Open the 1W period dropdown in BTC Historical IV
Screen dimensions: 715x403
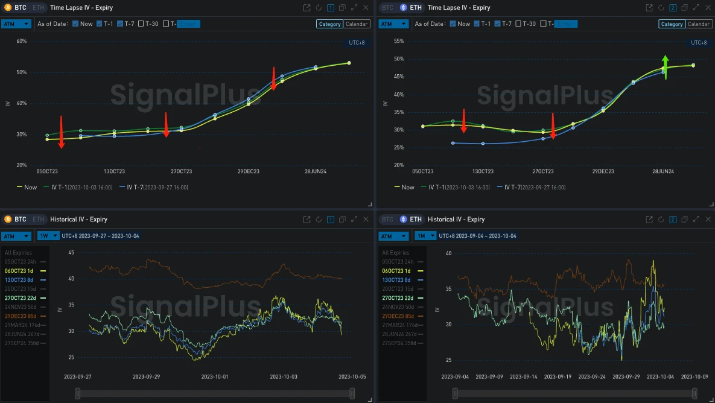[48, 236]
